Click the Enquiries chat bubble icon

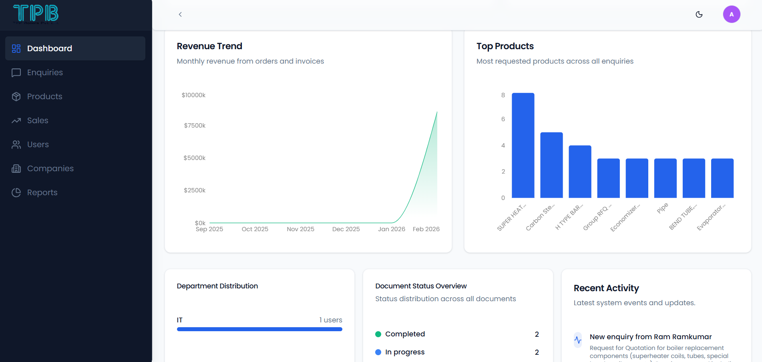pyautogui.click(x=16, y=72)
